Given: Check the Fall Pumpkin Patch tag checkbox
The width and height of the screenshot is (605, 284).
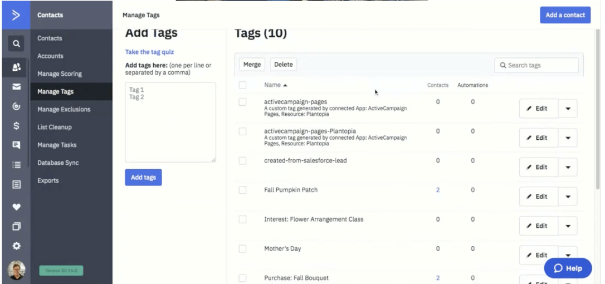Looking at the screenshot, I should point(242,190).
